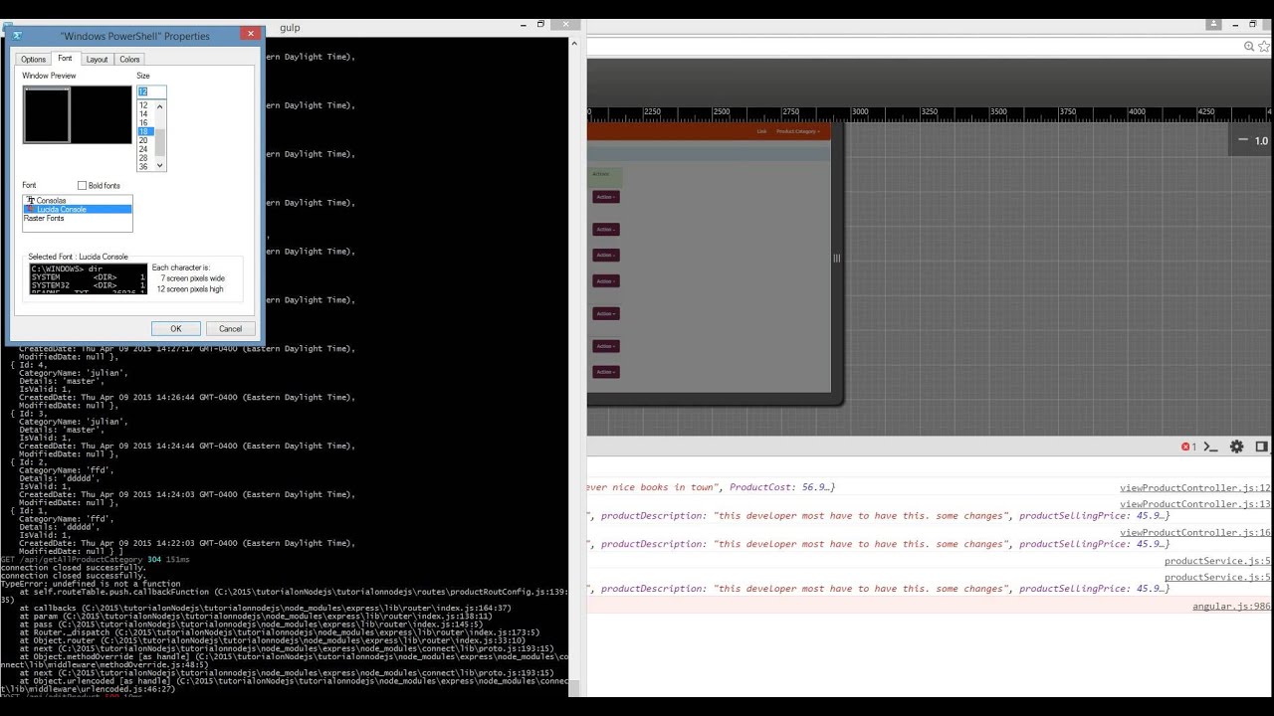Open DevTools settings gear
This screenshot has height=716, width=1274.
1237,447
